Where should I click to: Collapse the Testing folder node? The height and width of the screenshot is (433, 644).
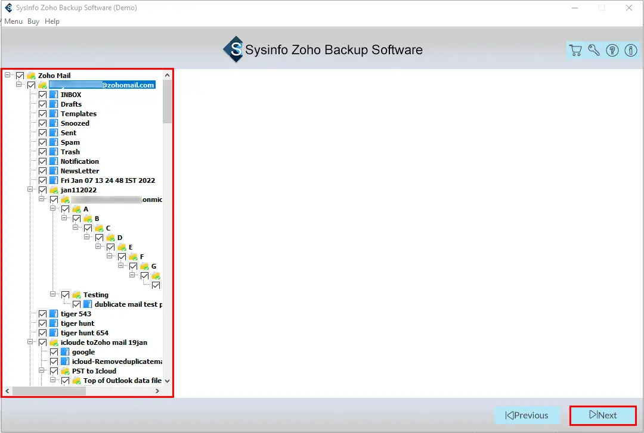(x=52, y=294)
